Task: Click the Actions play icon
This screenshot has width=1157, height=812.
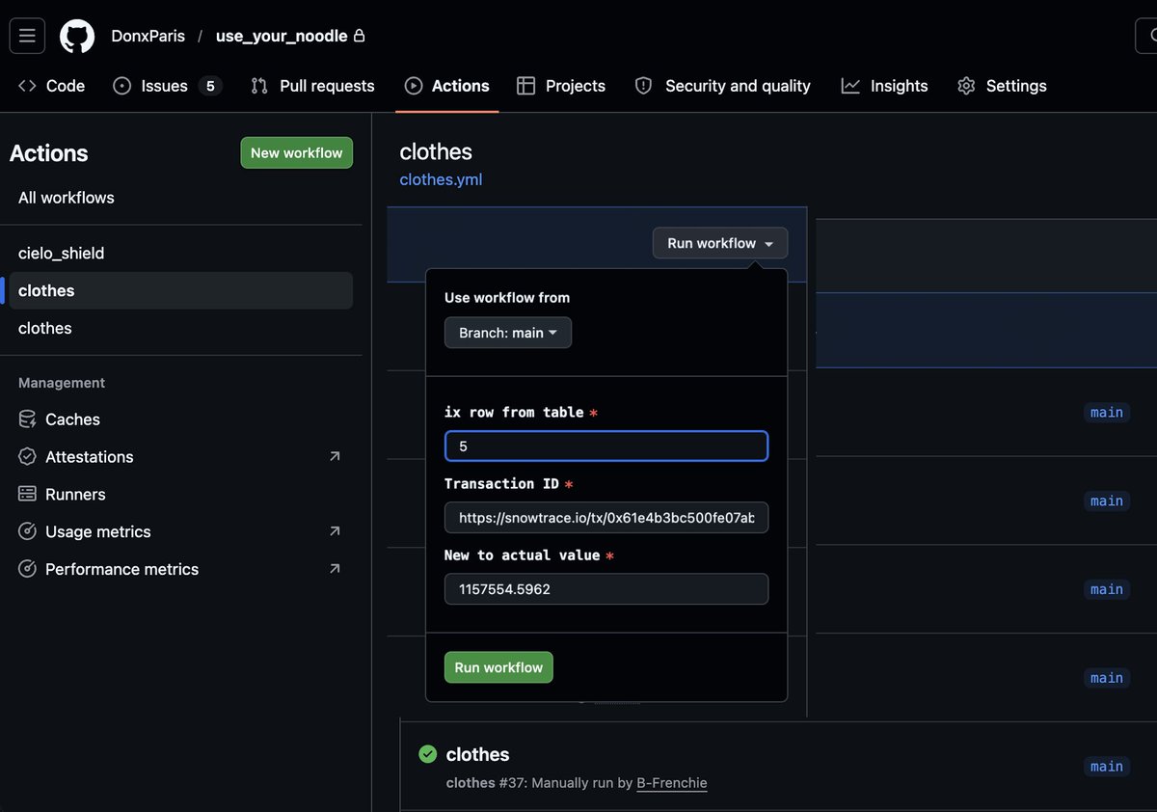Action: [414, 86]
